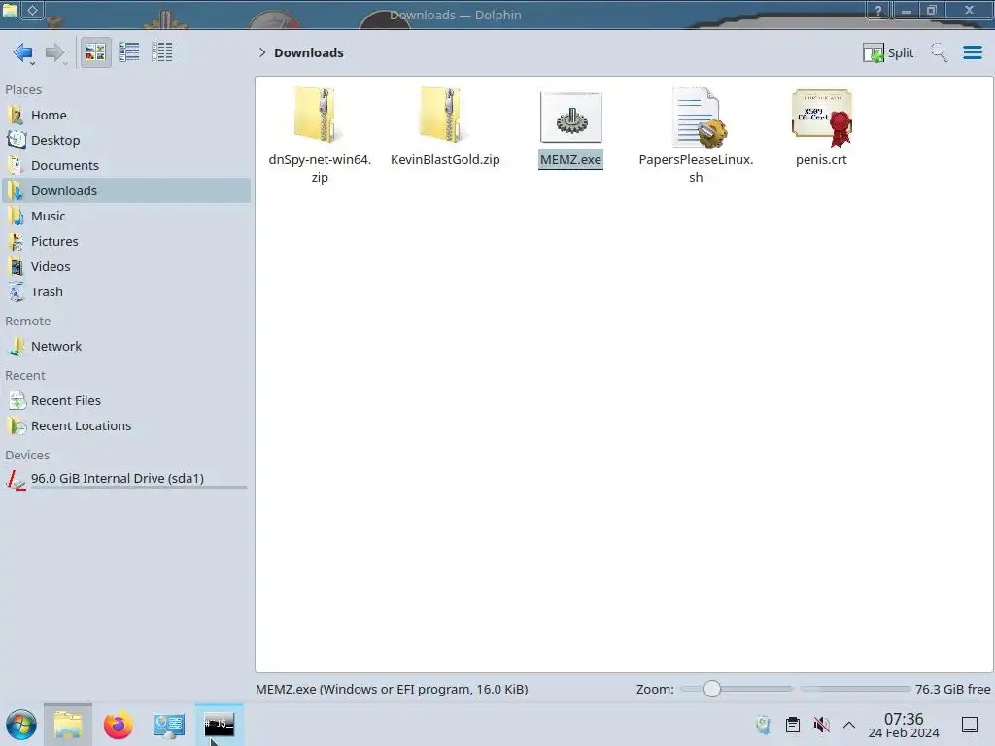Open Home in Places
This screenshot has width=995, height=746.
pos(126,115)
